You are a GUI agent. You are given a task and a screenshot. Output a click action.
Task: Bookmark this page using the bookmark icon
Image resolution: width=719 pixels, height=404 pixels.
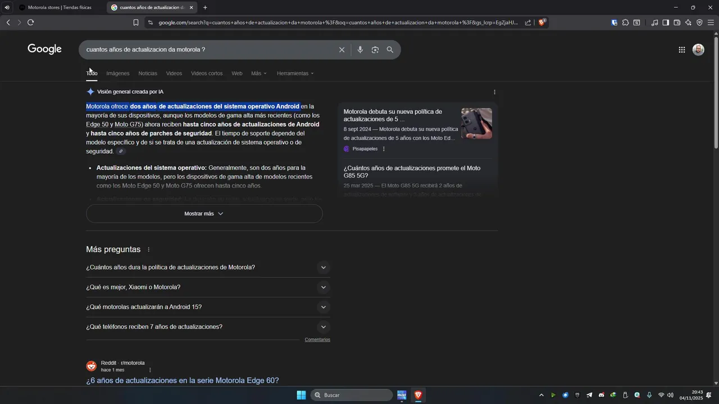click(x=136, y=22)
